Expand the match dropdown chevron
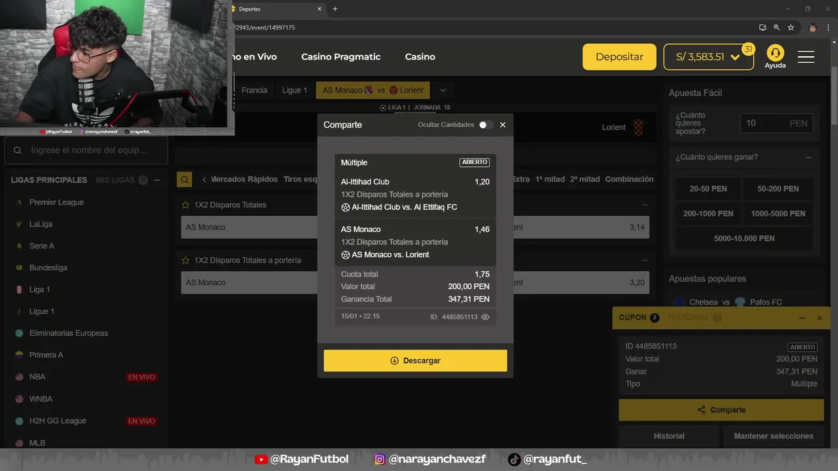This screenshot has width=838, height=471. (x=443, y=90)
